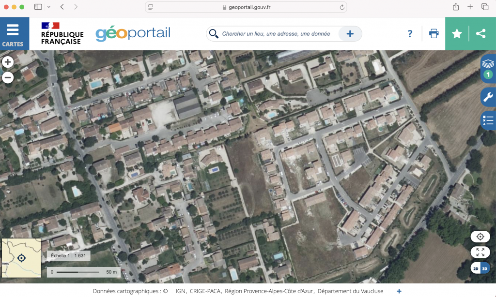Show the map legend list panel
The height and width of the screenshot is (297, 496).
tap(488, 120)
